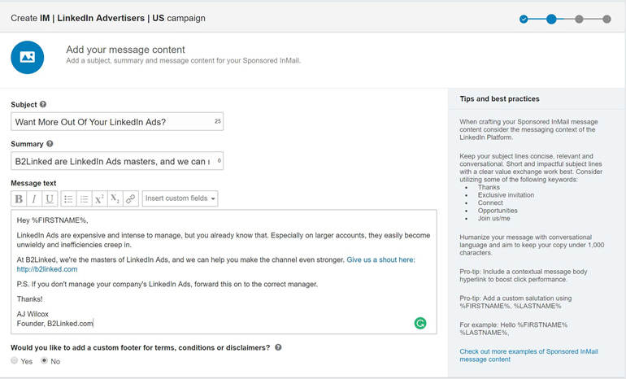Click the 'Connect' keyword tip
Screen dimensions: 626x379
pos(490,203)
